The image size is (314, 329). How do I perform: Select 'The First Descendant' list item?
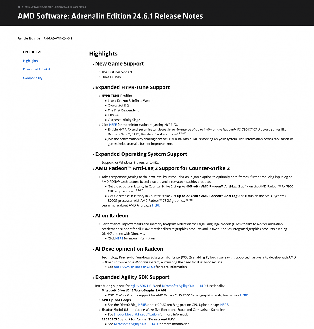(117, 72)
